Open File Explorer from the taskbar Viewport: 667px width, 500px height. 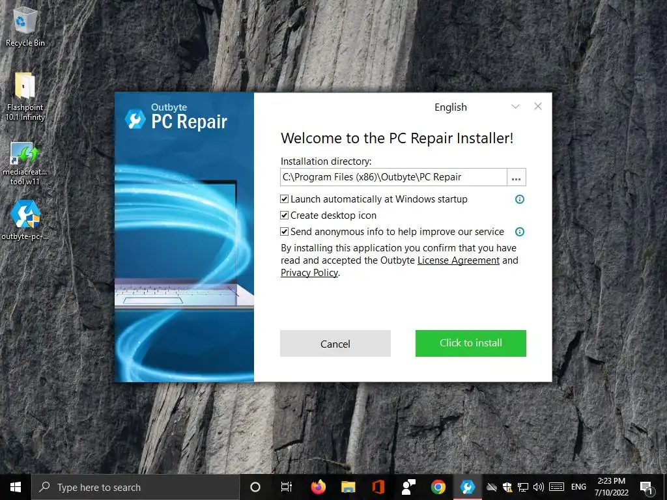[348, 487]
